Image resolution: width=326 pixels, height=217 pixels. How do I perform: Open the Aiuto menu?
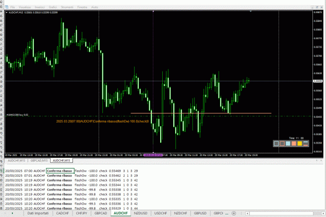coord(94,7)
